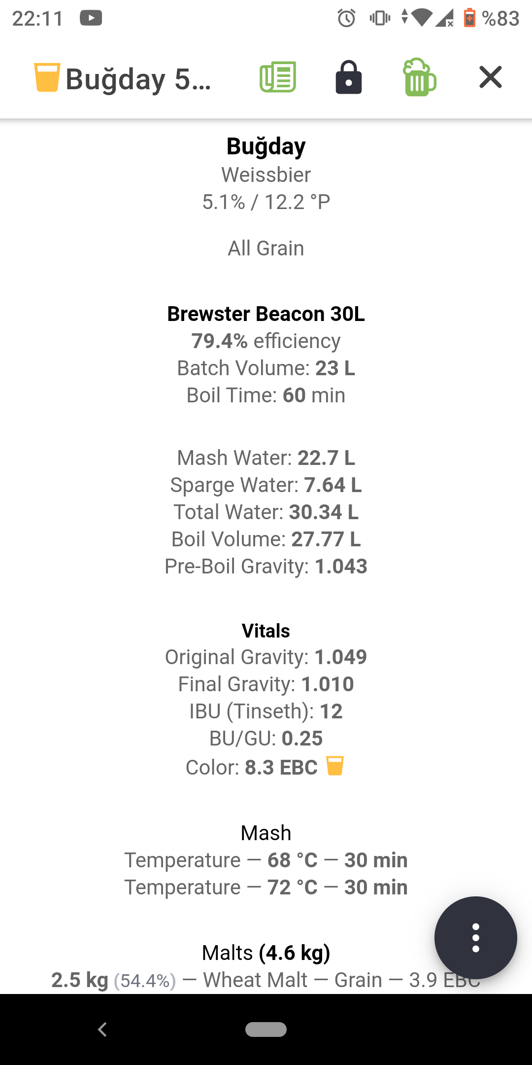This screenshot has height=1065, width=532.
Task: Tap the battery indicator showing %83
Action: tap(492, 18)
